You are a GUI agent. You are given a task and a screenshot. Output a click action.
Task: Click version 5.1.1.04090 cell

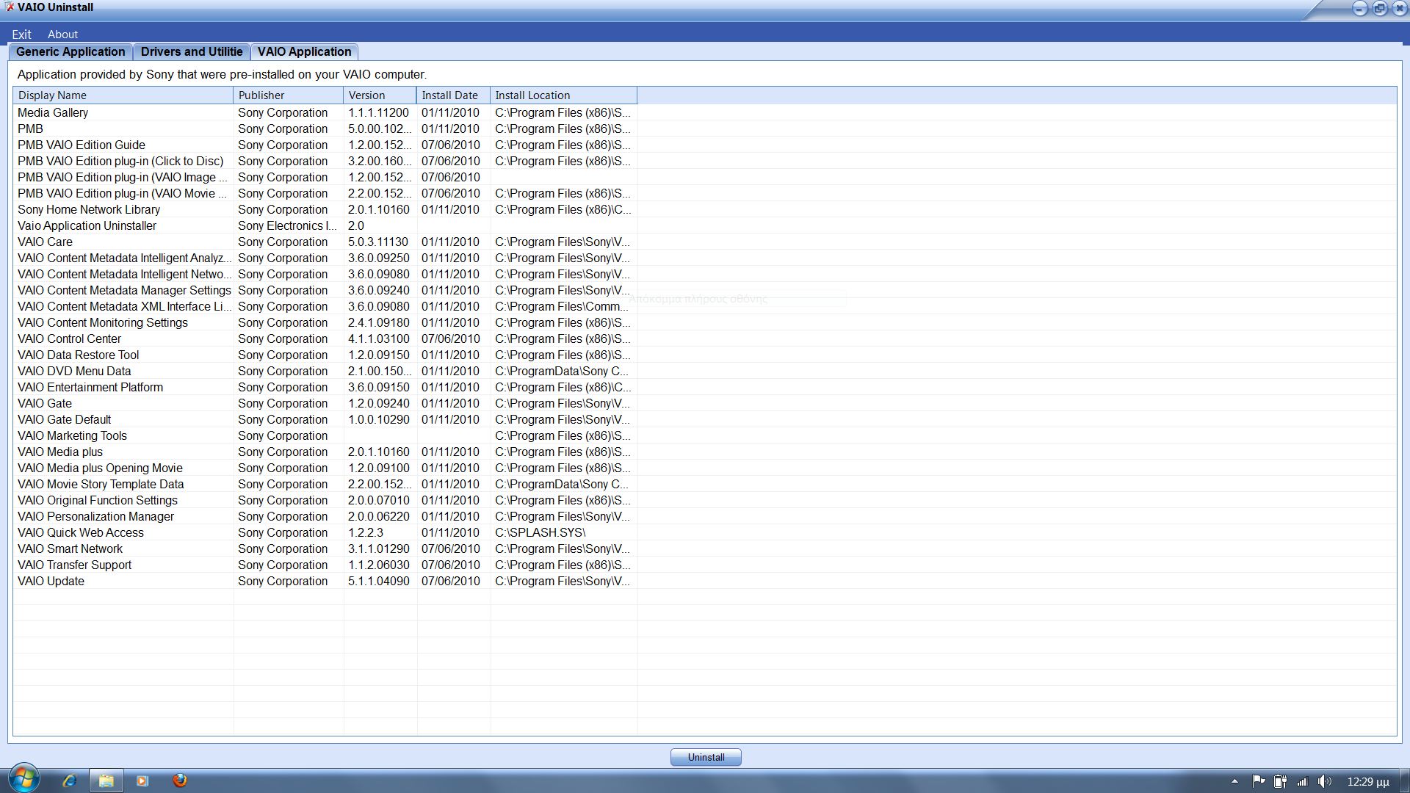(379, 581)
